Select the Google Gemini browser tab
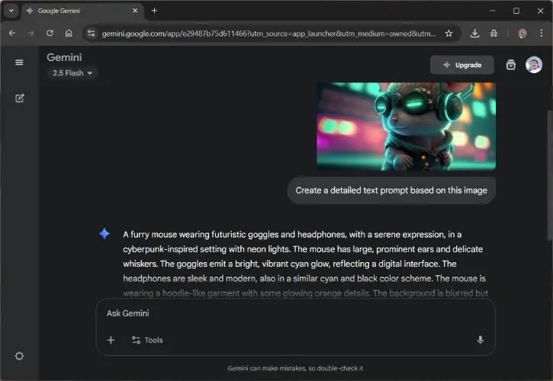Screen dimensions: 553x381 (x=80, y=11)
